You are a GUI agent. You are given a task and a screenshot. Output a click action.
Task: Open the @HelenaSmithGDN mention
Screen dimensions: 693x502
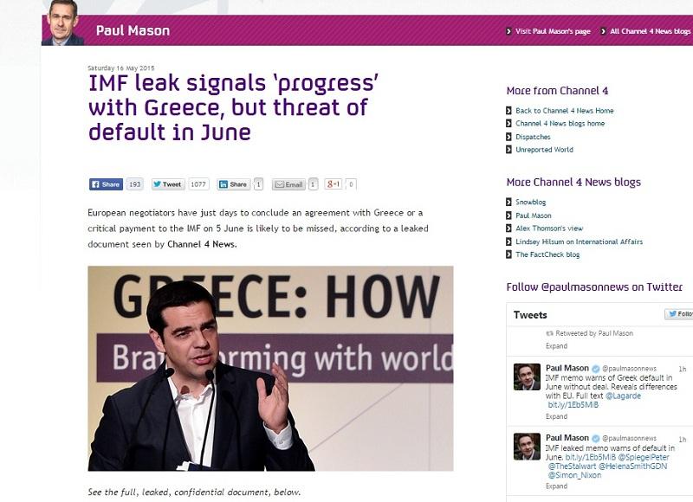[633, 467]
